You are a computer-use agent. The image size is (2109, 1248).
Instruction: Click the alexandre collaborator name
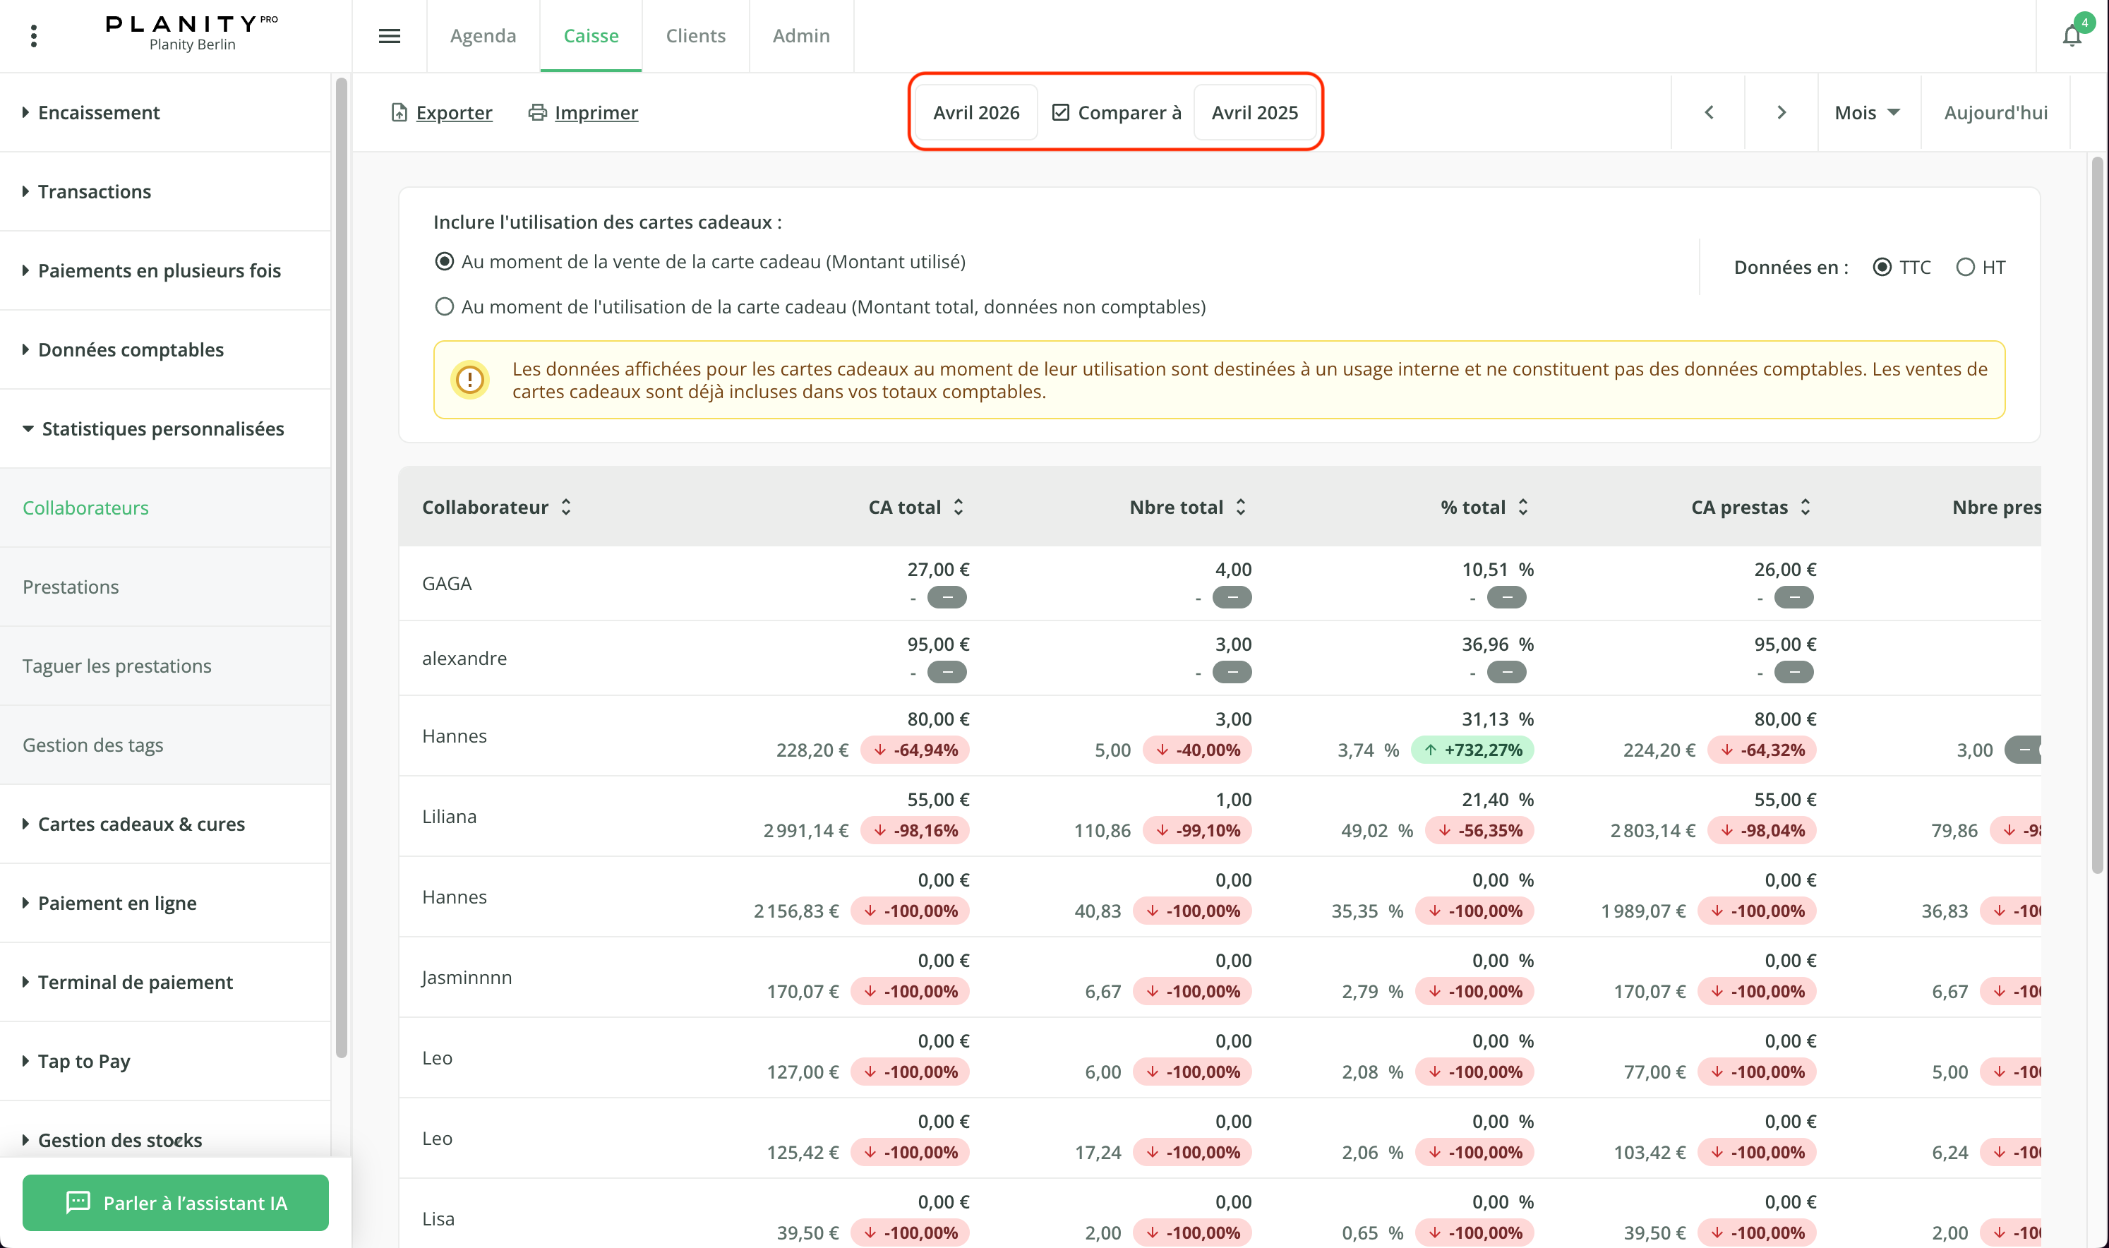tap(464, 659)
